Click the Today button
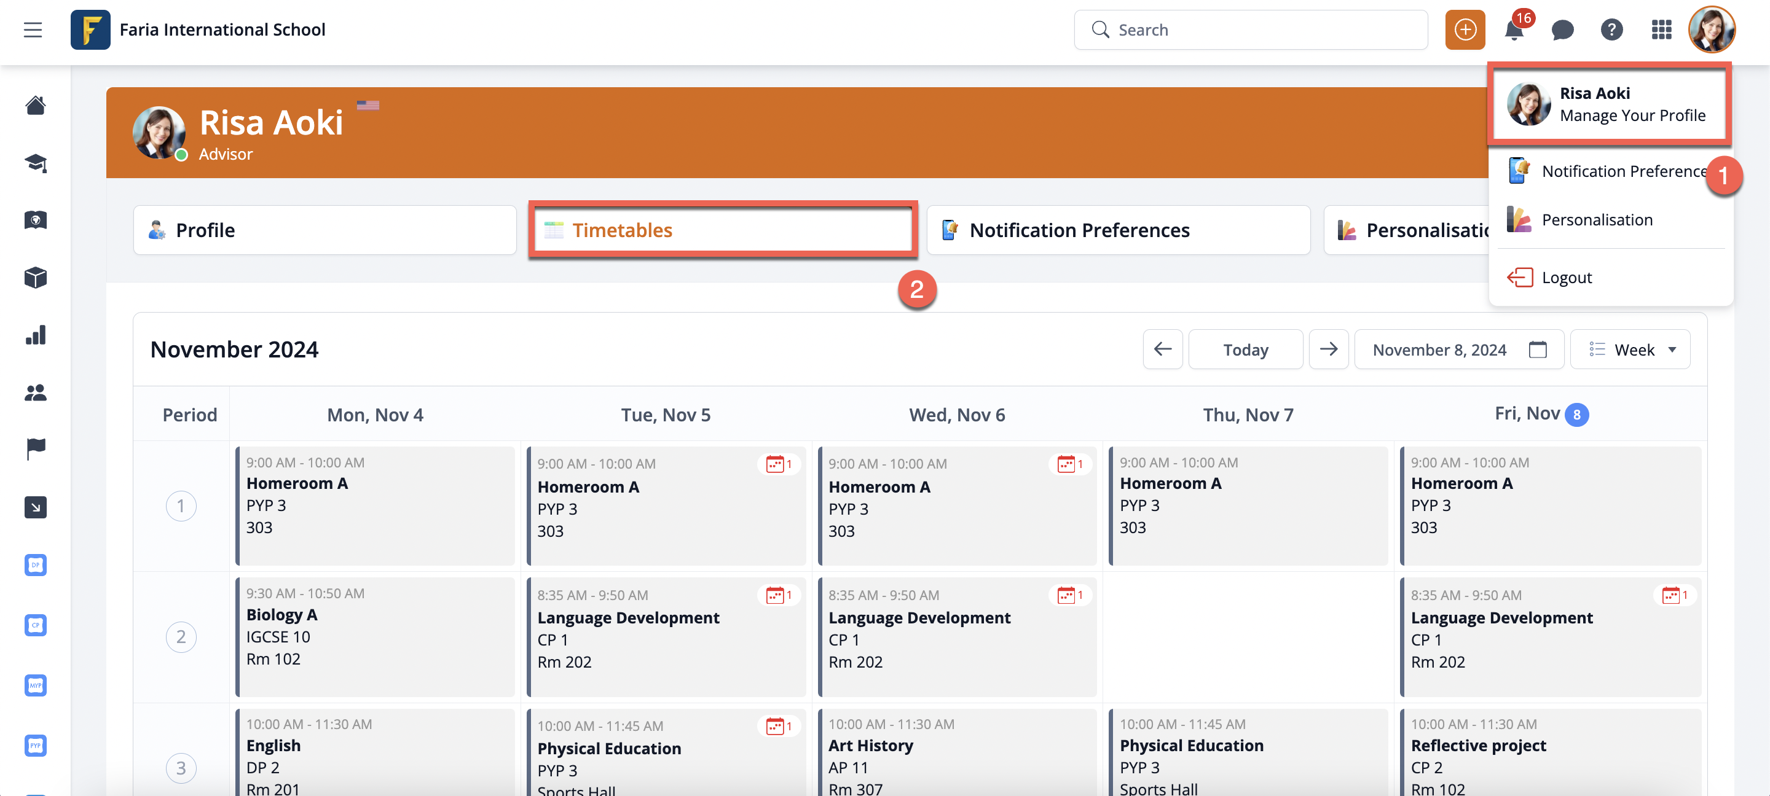 click(1245, 349)
